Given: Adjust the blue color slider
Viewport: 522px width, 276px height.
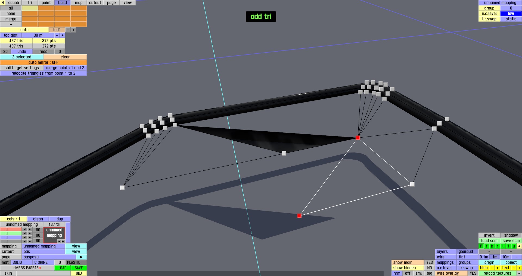Looking at the screenshot, I should tap(11, 237).
